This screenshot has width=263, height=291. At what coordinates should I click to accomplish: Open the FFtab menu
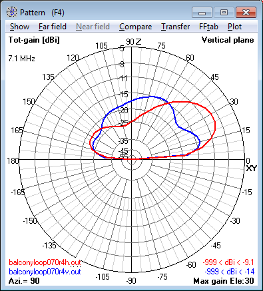tap(208, 27)
